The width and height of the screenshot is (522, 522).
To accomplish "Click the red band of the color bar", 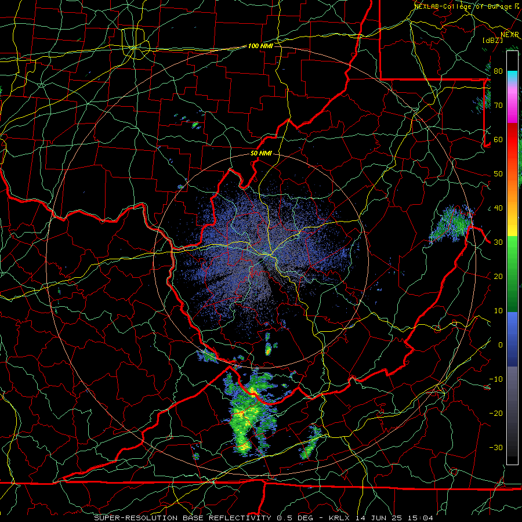I will point(512,147).
